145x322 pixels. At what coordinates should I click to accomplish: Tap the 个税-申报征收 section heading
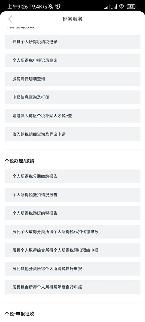pyautogui.click(x=20, y=314)
